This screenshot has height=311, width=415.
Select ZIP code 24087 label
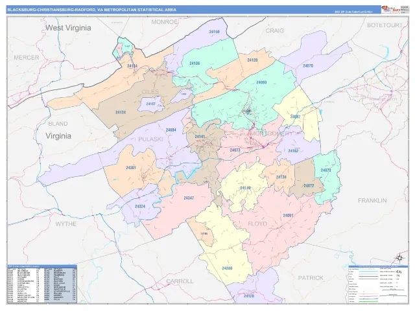point(295,117)
